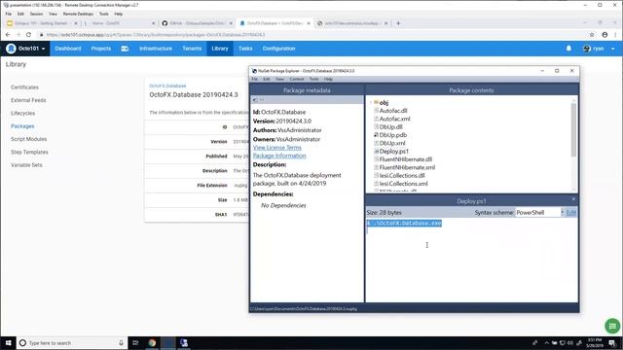Go to Configuration in Octopus nav

pyautogui.click(x=279, y=49)
